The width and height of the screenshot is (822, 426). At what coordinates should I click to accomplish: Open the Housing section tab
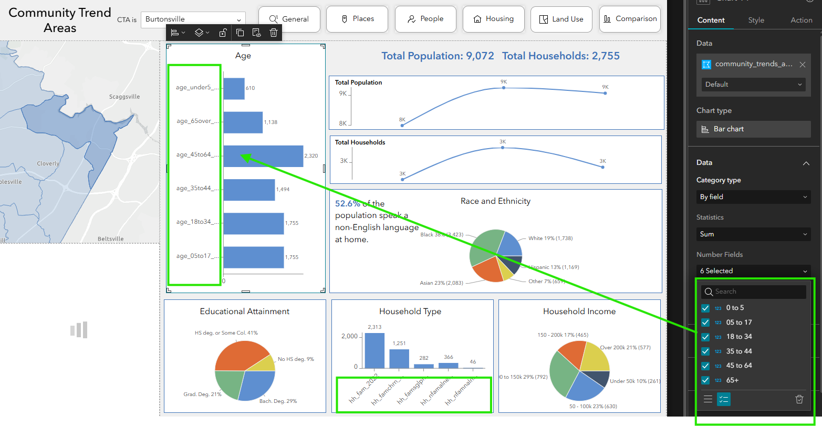[493, 19]
